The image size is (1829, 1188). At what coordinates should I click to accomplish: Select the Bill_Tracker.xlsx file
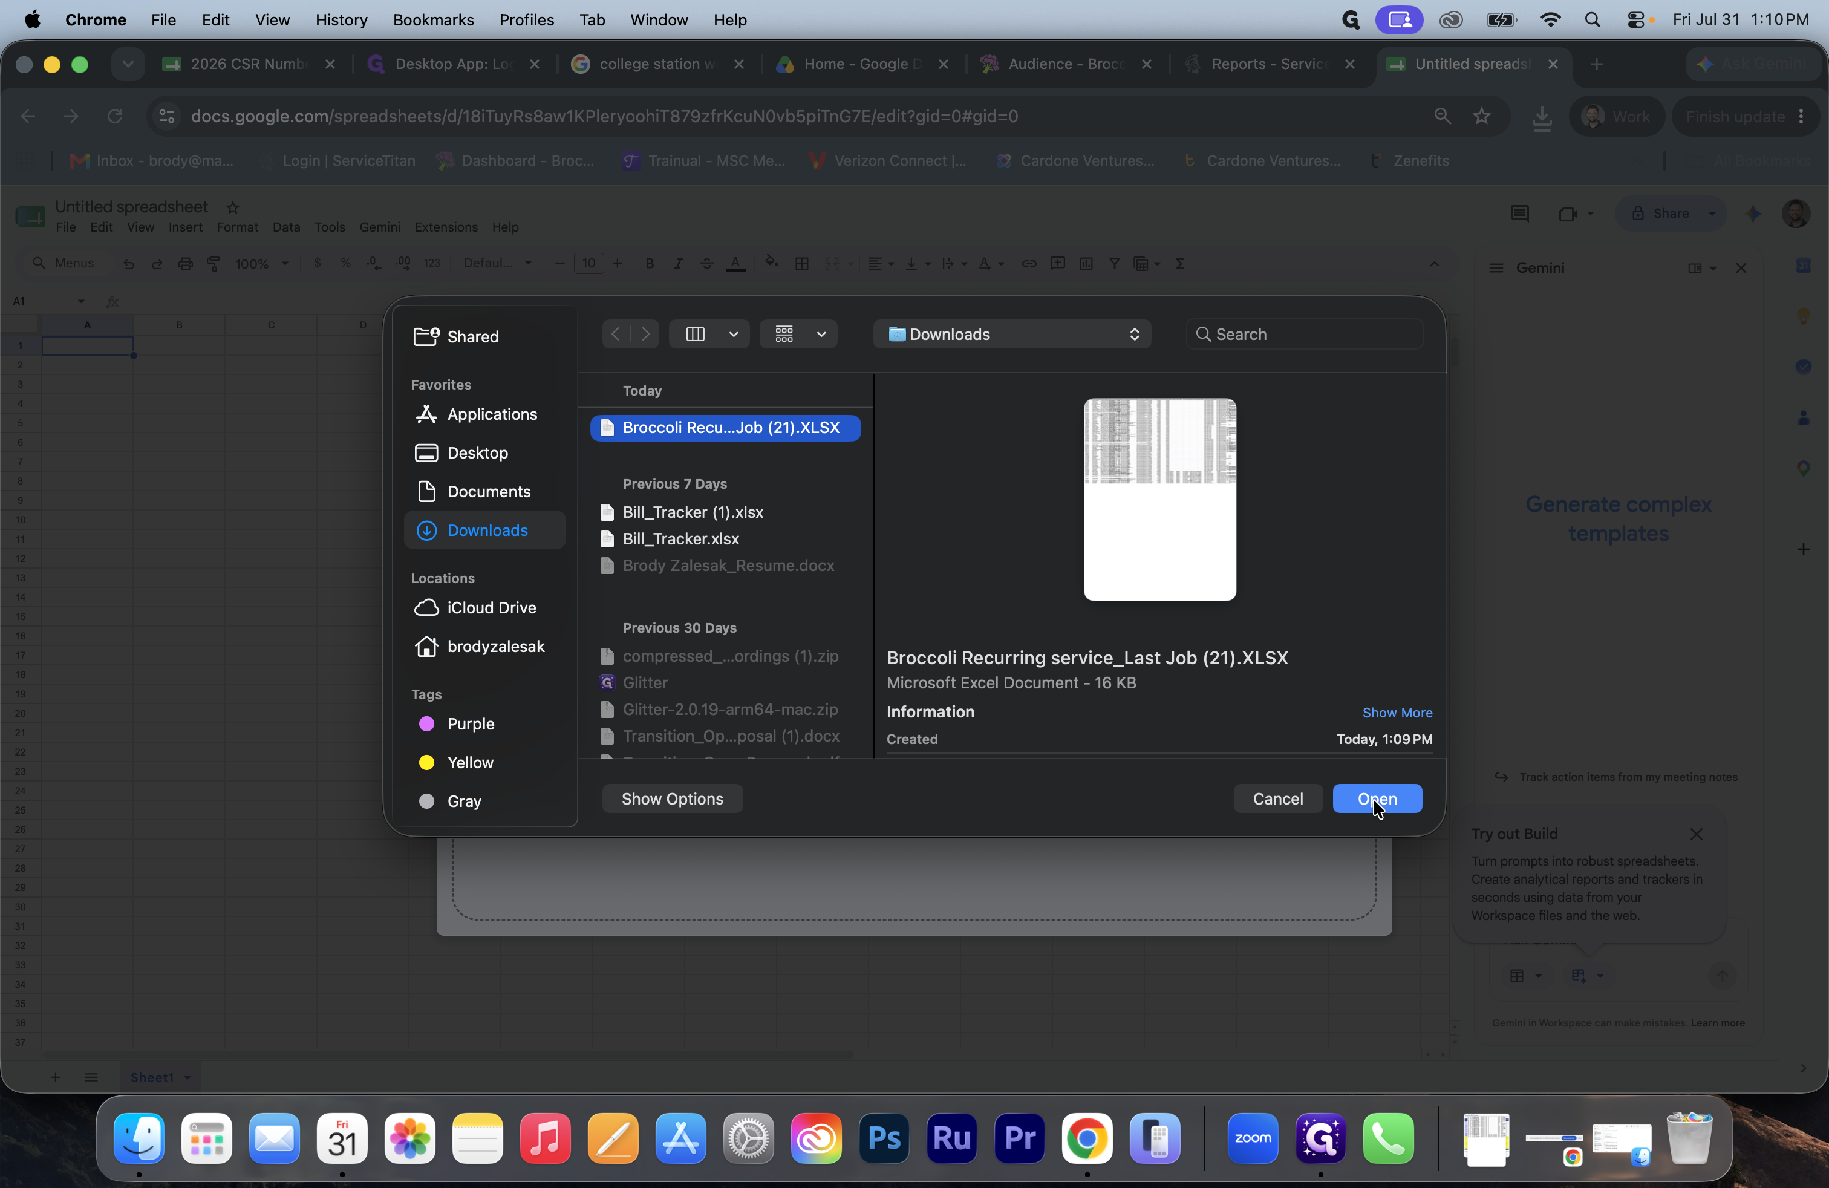click(680, 539)
